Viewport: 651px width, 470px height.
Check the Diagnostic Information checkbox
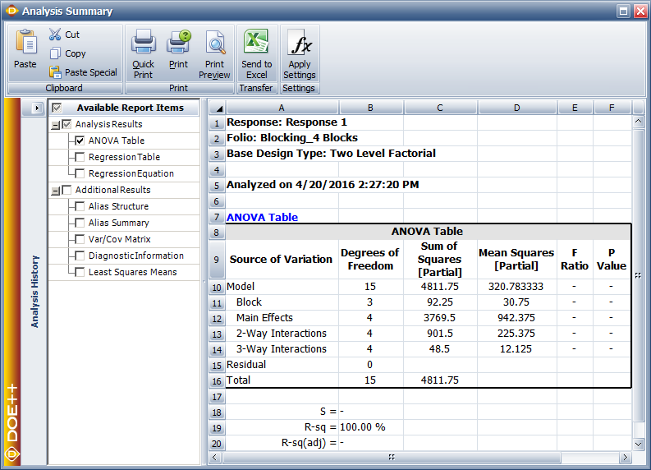tap(80, 256)
